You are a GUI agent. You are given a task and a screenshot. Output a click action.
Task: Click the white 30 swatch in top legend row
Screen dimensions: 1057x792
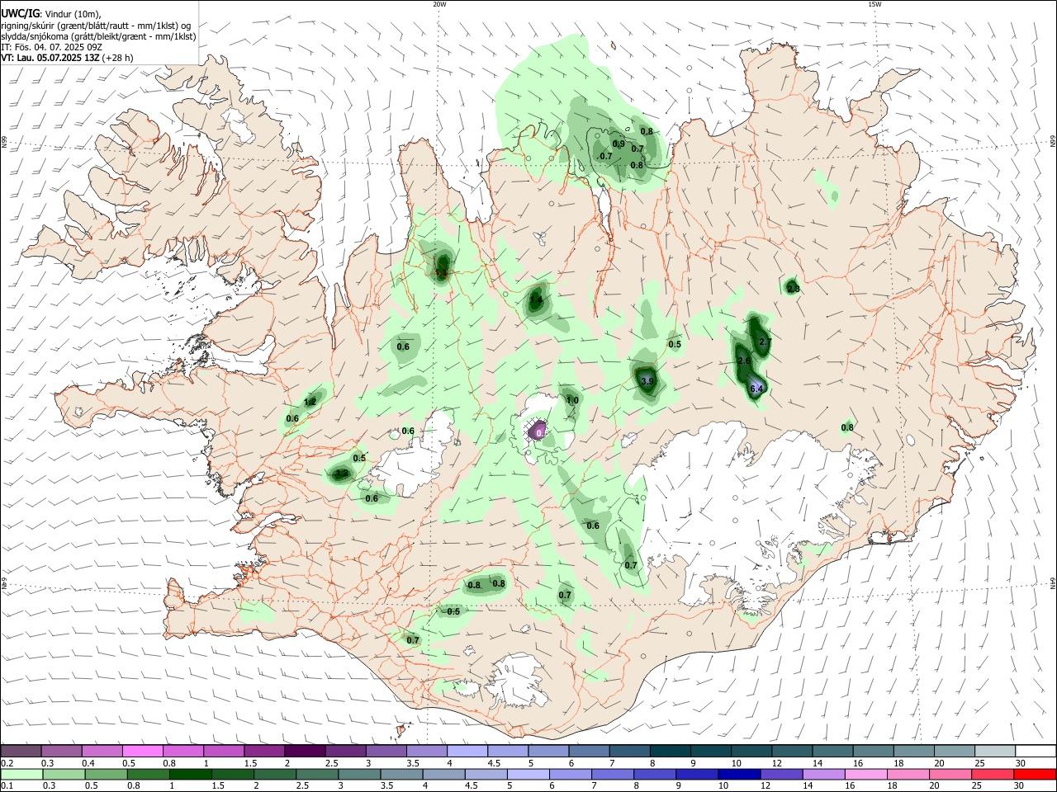click(x=1036, y=751)
